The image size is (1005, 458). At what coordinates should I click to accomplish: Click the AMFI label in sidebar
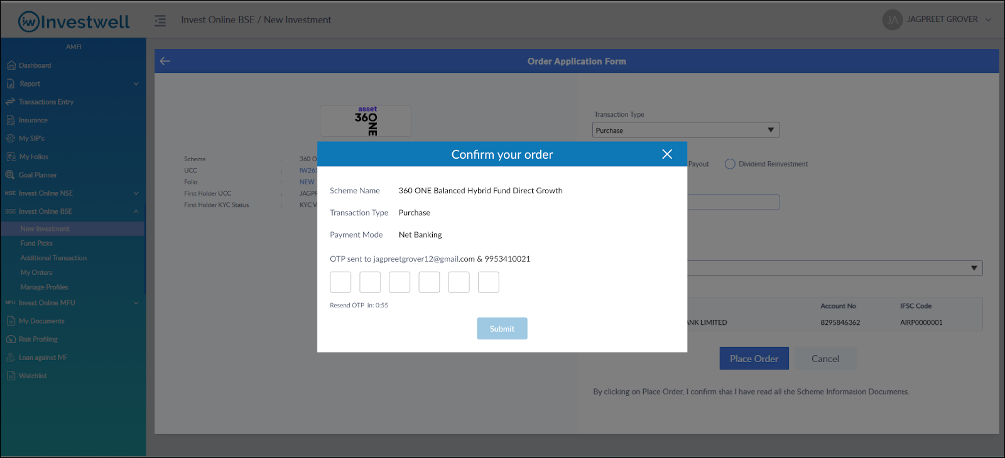pos(73,46)
